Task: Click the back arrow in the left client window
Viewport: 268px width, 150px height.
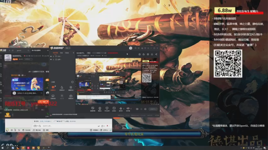Action: tap(10, 51)
